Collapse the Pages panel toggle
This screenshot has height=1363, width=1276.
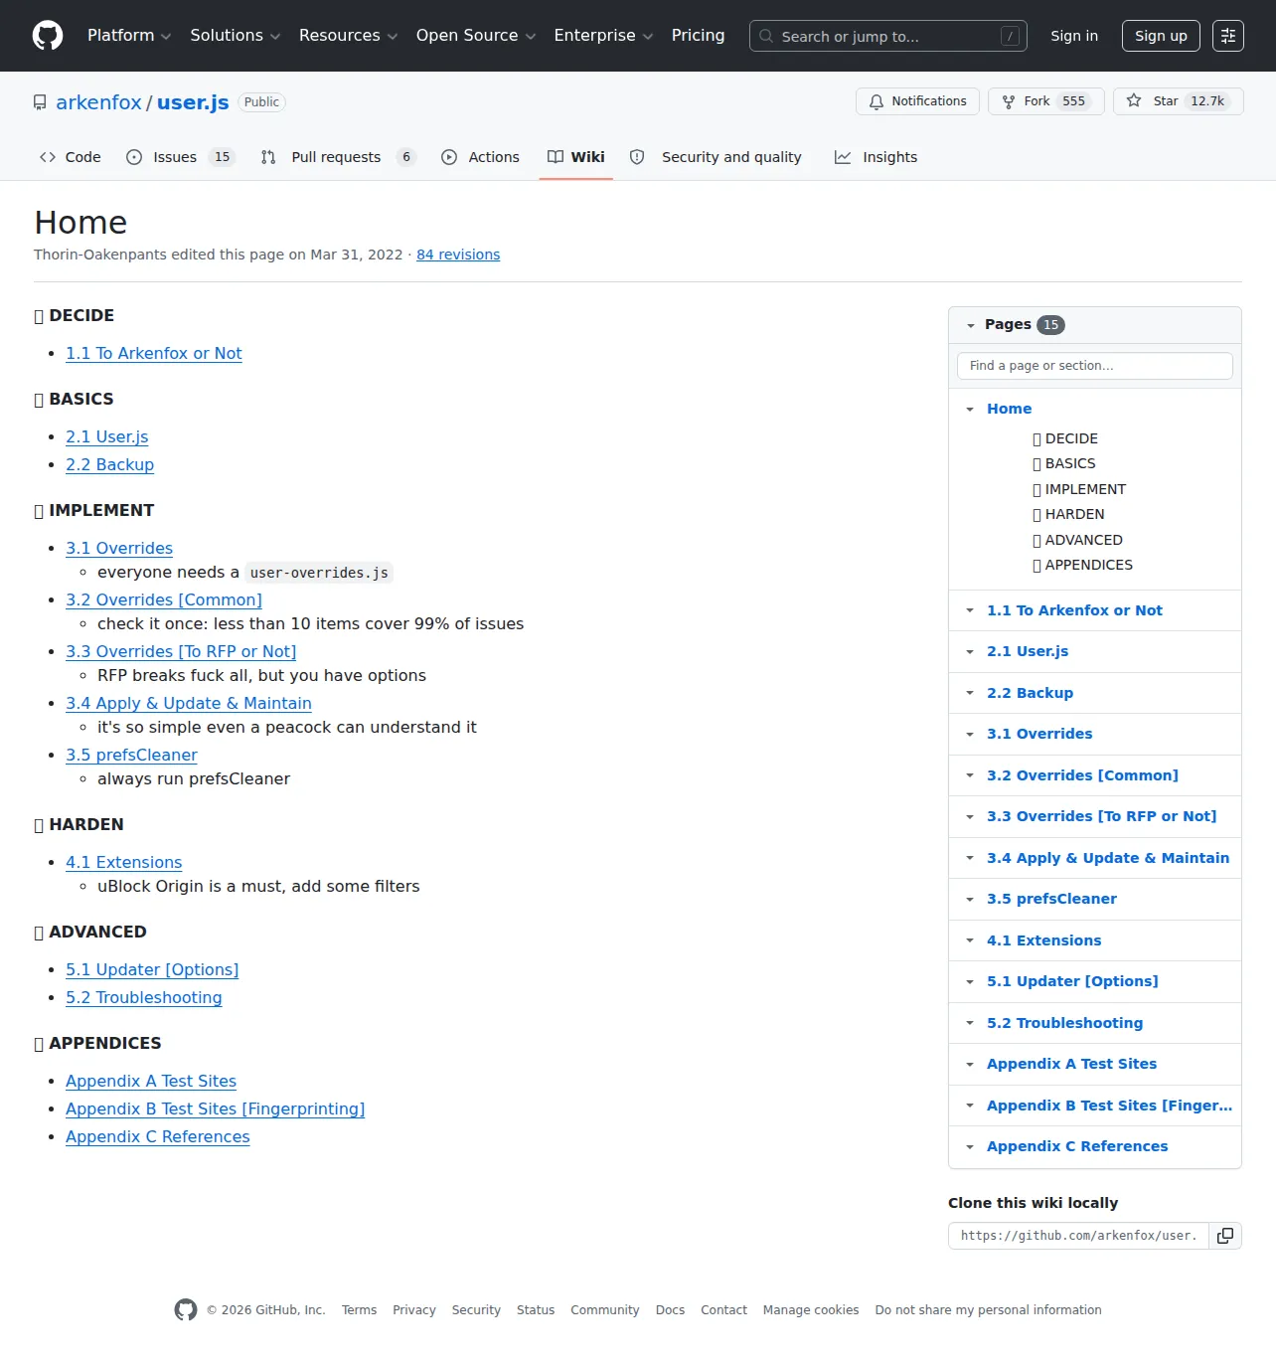[971, 325]
